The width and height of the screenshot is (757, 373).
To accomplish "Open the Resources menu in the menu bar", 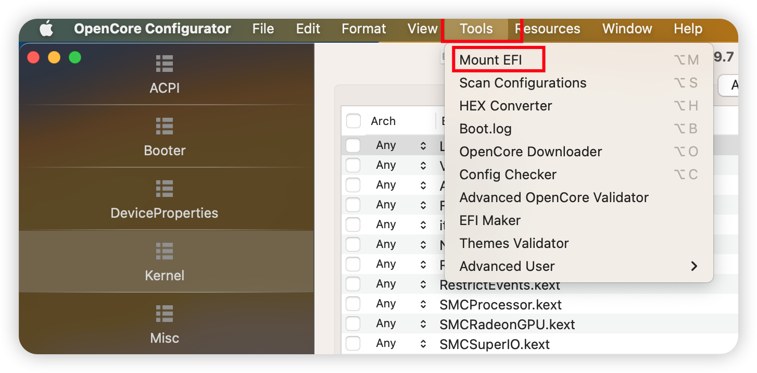I will pyautogui.click(x=548, y=29).
